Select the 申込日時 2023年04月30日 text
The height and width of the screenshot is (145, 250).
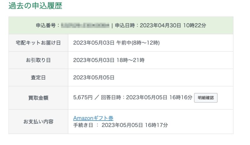(160, 25)
